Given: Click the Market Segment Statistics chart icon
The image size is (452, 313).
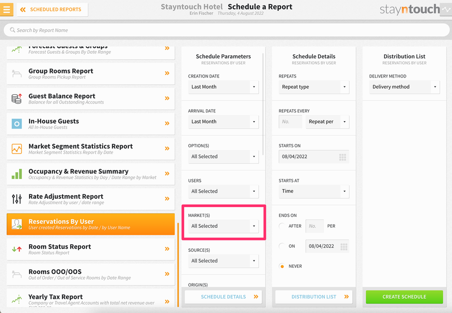Looking at the screenshot, I should (x=17, y=149).
